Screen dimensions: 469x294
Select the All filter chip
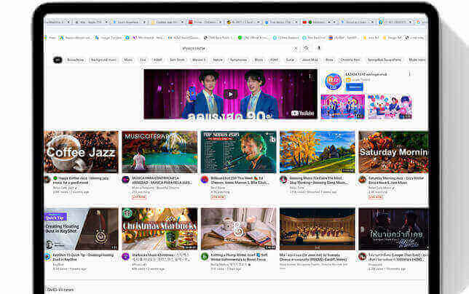(x=58, y=60)
